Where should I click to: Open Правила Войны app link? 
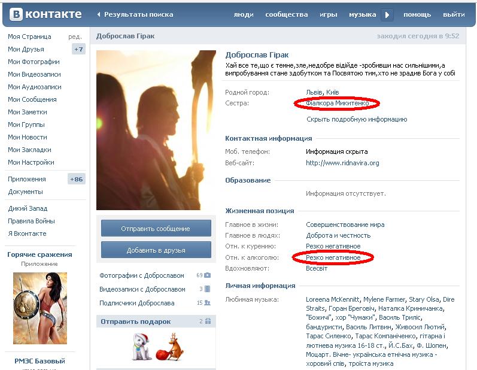pos(31,221)
